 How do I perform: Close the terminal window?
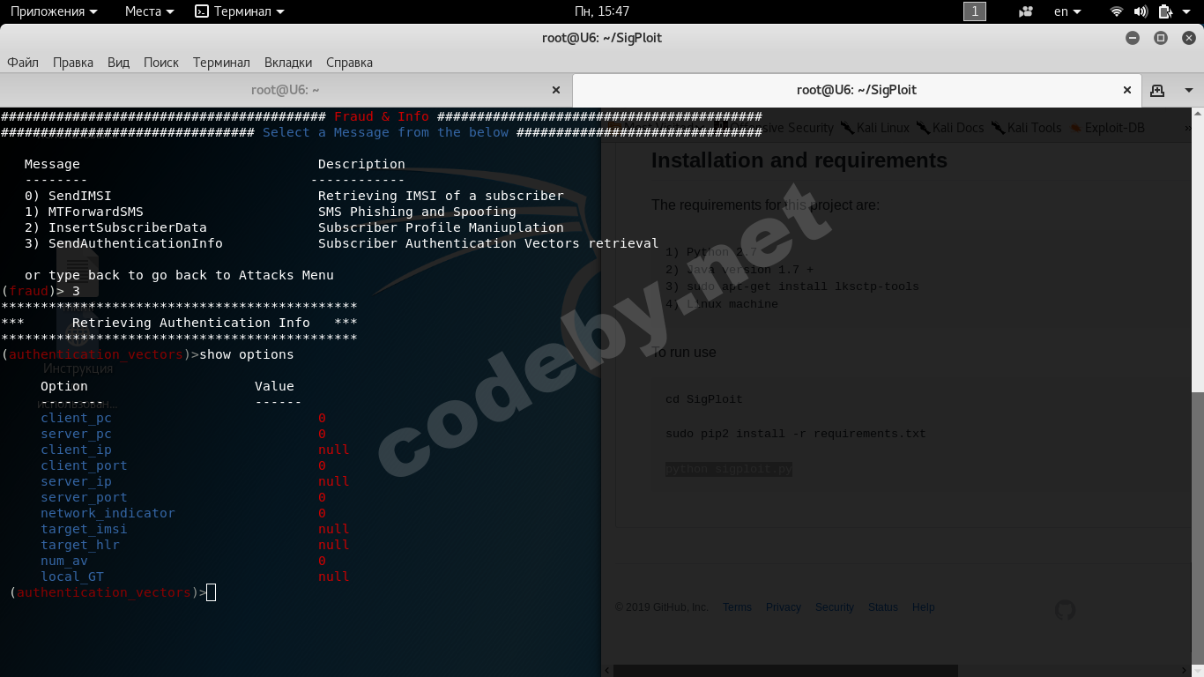click(1188, 38)
